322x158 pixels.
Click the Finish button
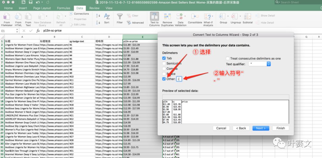click(x=281, y=128)
